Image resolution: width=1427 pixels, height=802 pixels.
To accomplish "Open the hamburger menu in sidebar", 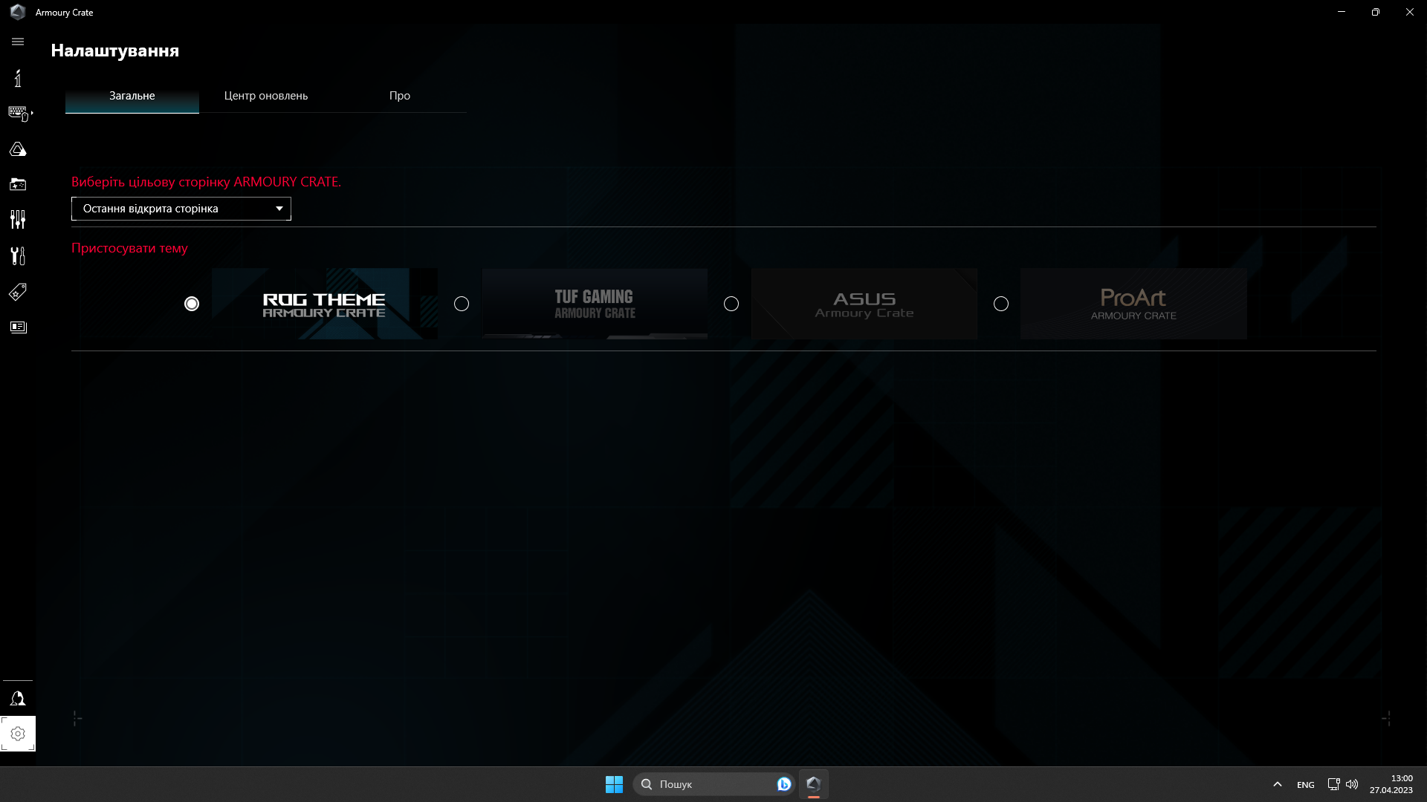I will [18, 42].
